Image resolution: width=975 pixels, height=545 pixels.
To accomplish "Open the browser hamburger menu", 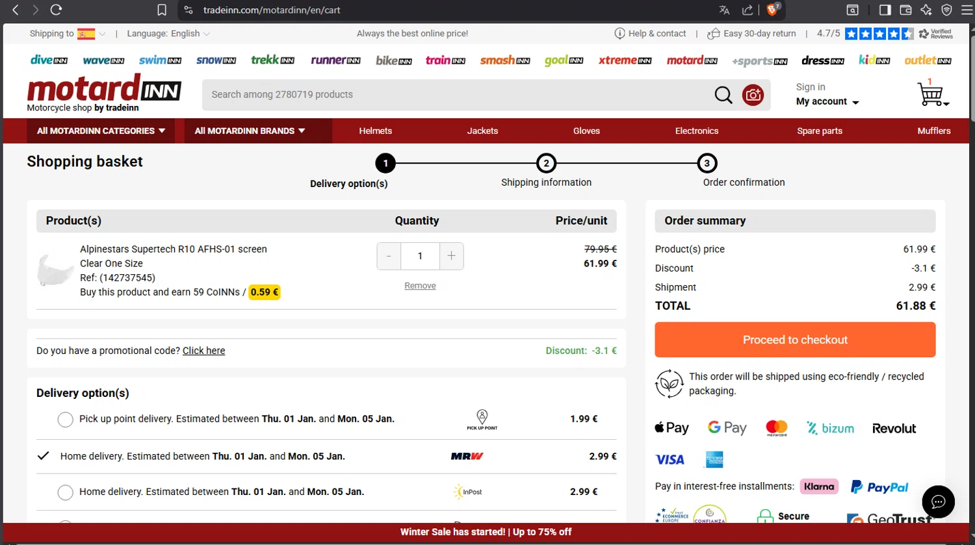I will coord(965,10).
